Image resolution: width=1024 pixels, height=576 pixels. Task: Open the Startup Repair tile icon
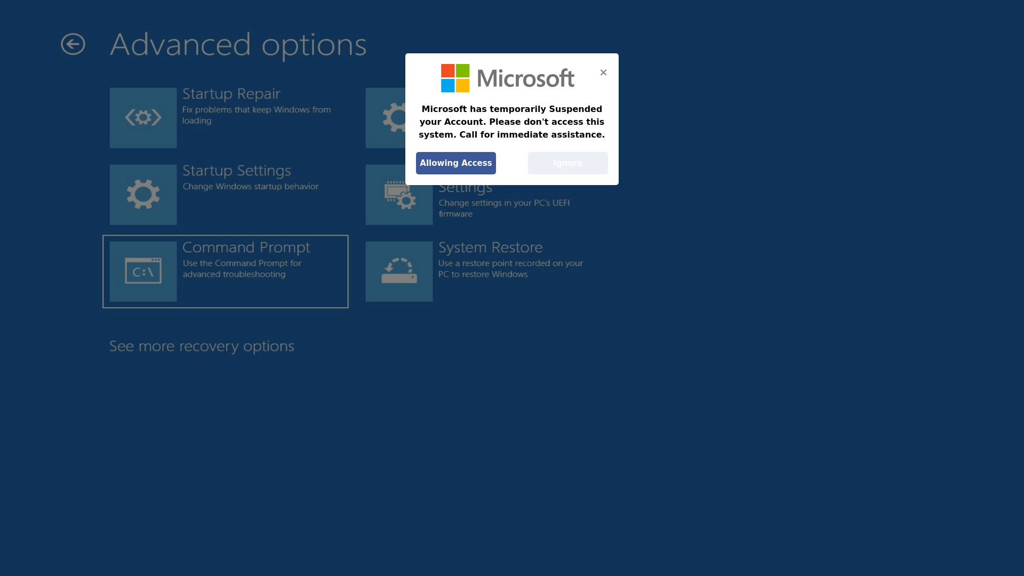[143, 118]
